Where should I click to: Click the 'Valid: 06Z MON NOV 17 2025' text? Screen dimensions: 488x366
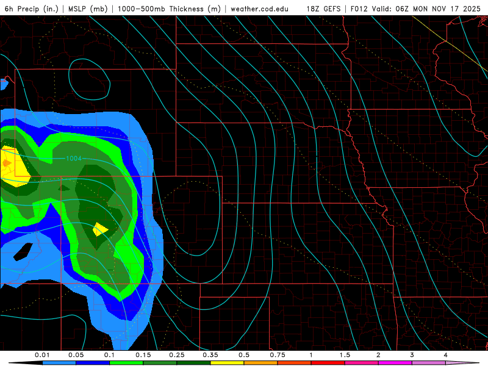426,9
